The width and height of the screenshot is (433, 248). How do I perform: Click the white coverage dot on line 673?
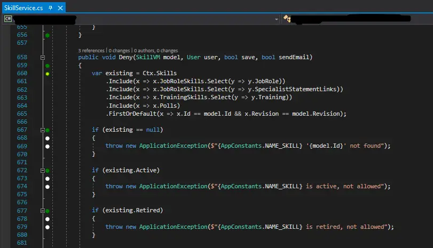pyautogui.click(x=48, y=179)
